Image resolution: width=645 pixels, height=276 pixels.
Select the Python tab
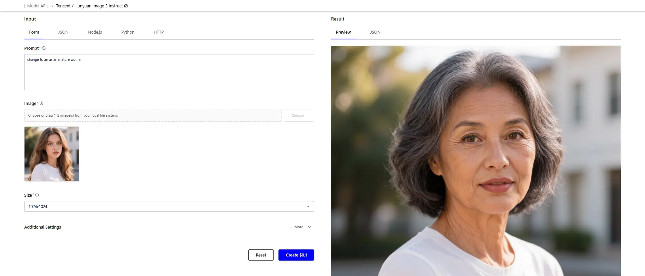(x=128, y=32)
